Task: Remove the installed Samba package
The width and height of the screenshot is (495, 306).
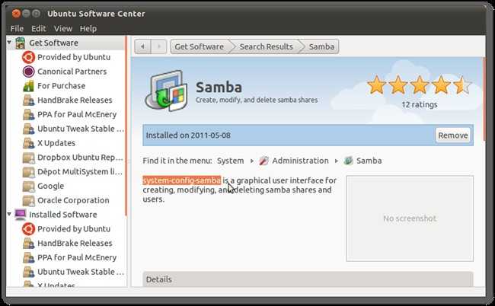Action: click(x=452, y=135)
